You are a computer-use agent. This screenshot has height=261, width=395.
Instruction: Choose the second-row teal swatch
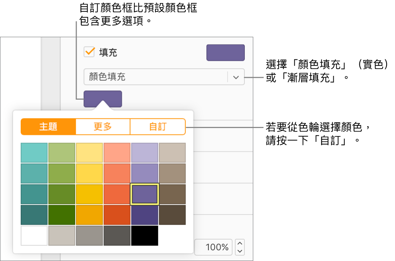tap(34, 173)
